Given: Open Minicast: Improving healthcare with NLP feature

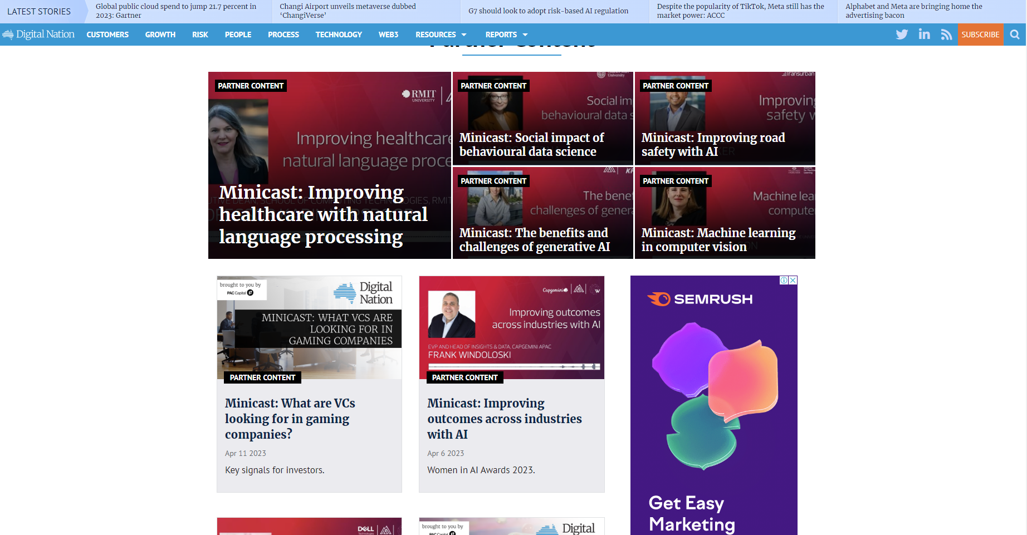Looking at the screenshot, I should (330, 165).
